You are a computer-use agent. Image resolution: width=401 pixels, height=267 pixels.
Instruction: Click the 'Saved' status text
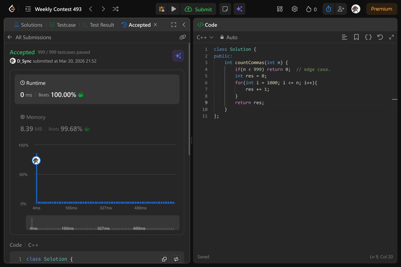click(203, 257)
